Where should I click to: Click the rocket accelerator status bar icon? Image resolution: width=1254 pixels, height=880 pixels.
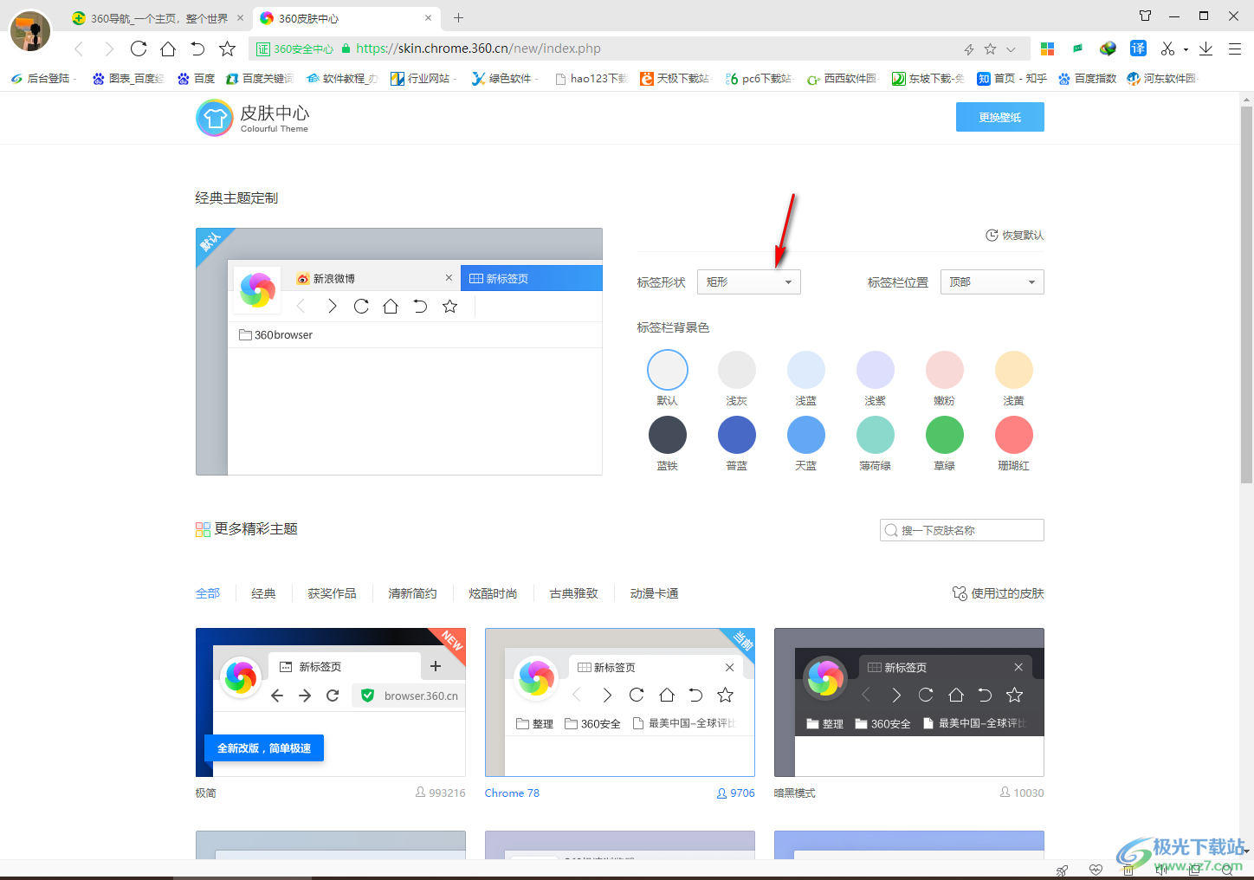(x=1062, y=870)
